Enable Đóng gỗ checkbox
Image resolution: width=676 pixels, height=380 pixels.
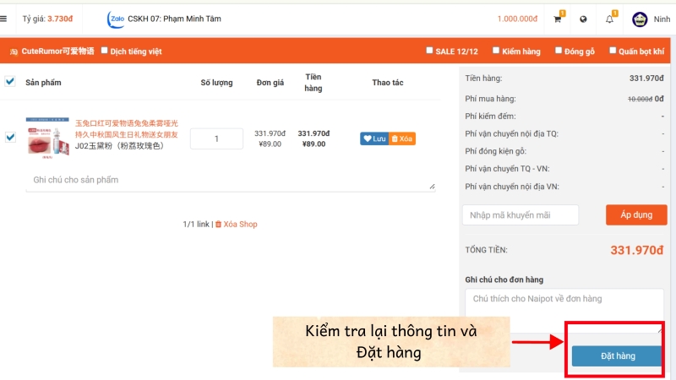point(559,51)
